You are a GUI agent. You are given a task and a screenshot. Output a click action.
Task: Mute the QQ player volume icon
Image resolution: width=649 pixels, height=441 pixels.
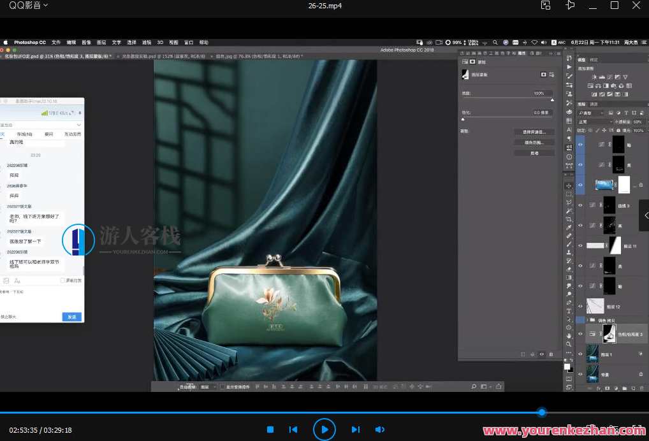tap(379, 430)
